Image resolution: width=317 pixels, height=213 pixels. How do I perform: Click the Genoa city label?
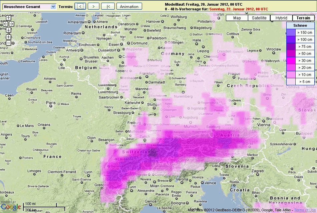point(150,201)
